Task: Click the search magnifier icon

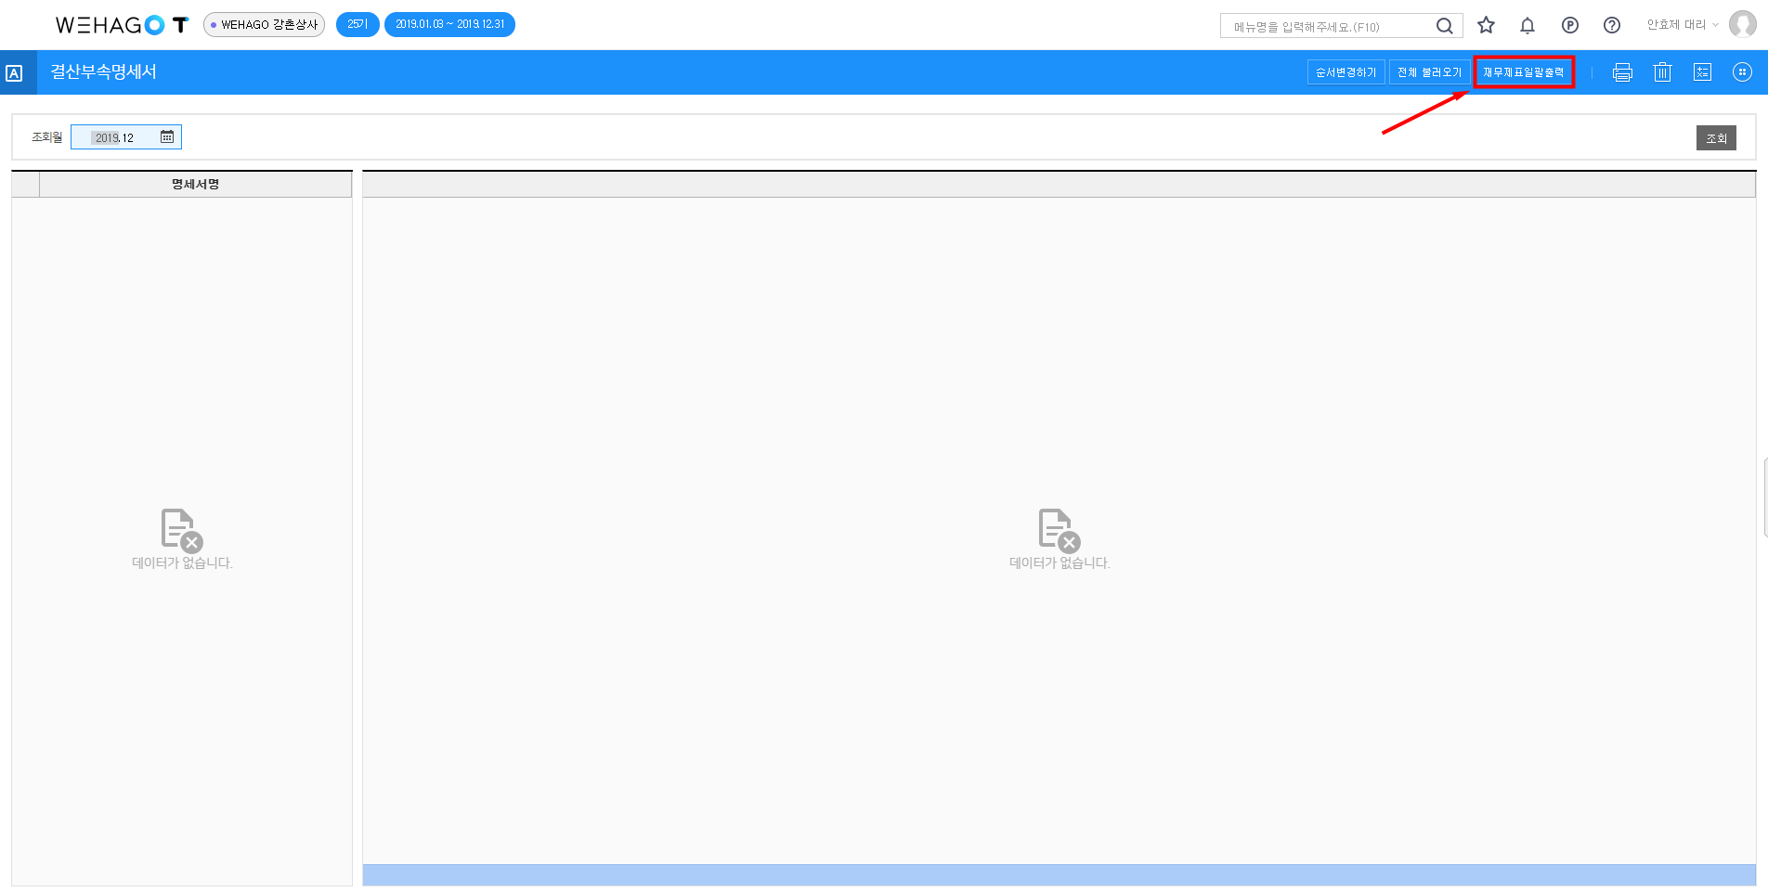Action: pos(1444,26)
